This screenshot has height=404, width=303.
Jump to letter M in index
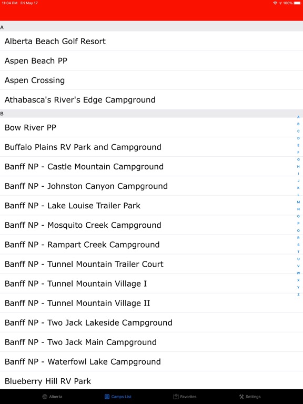point(298,202)
